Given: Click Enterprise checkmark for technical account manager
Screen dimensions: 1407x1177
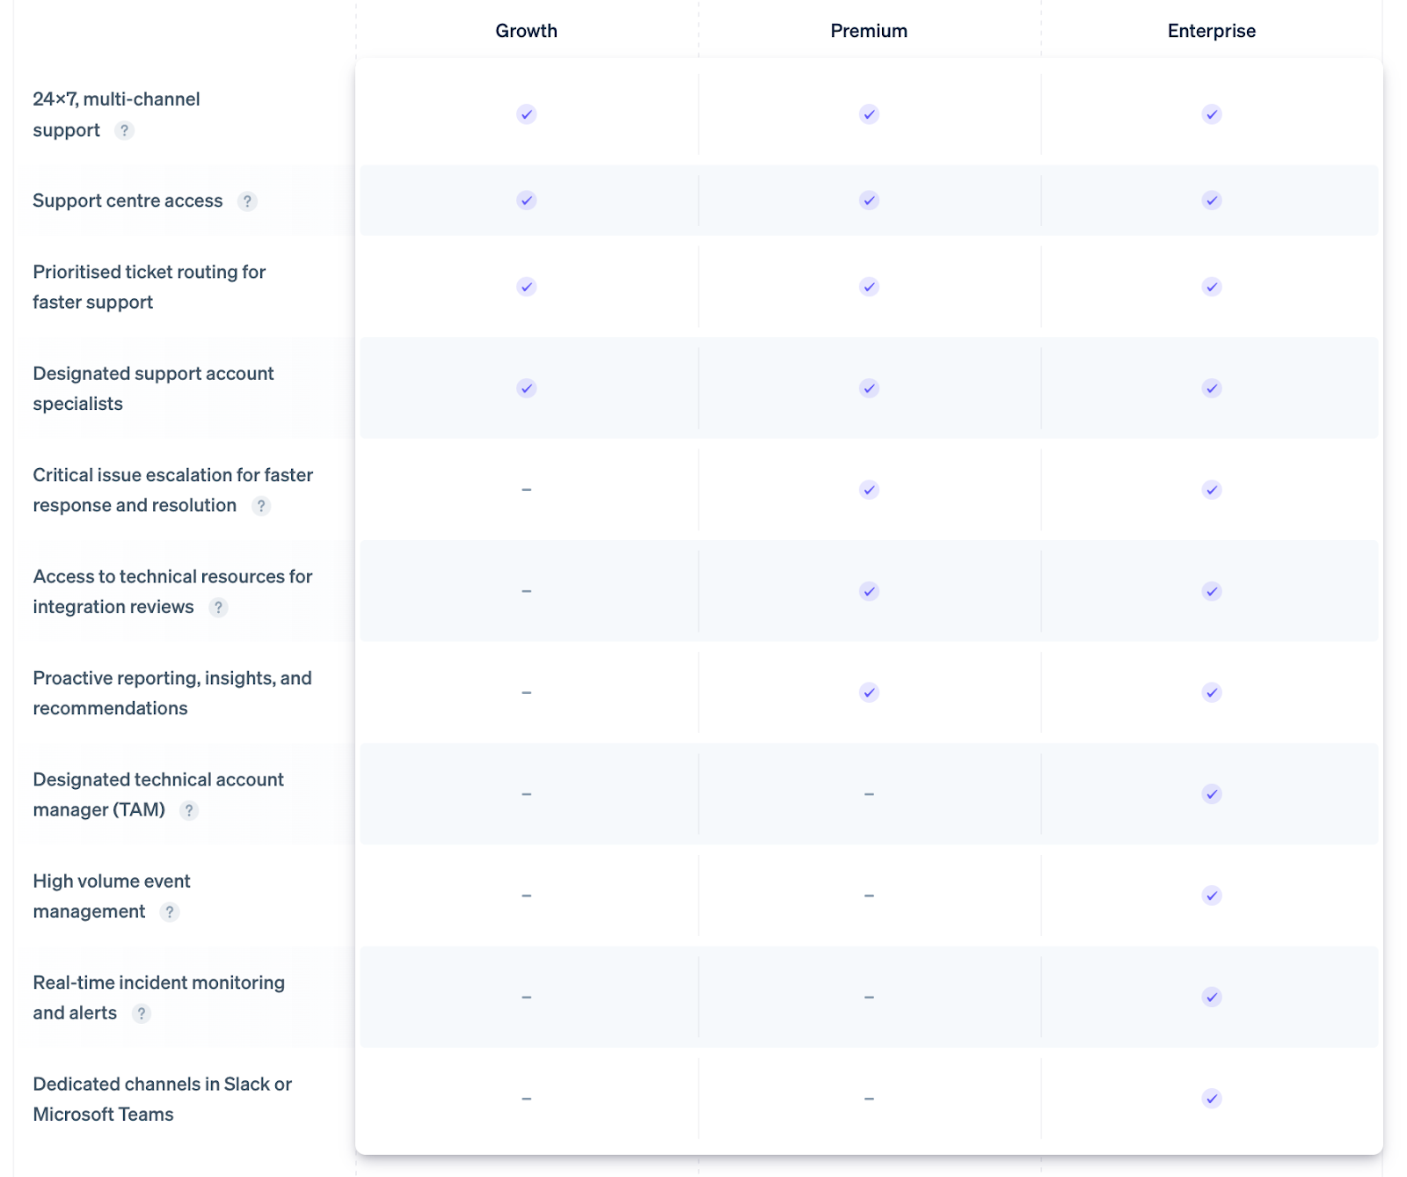Looking at the screenshot, I should [x=1212, y=794].
